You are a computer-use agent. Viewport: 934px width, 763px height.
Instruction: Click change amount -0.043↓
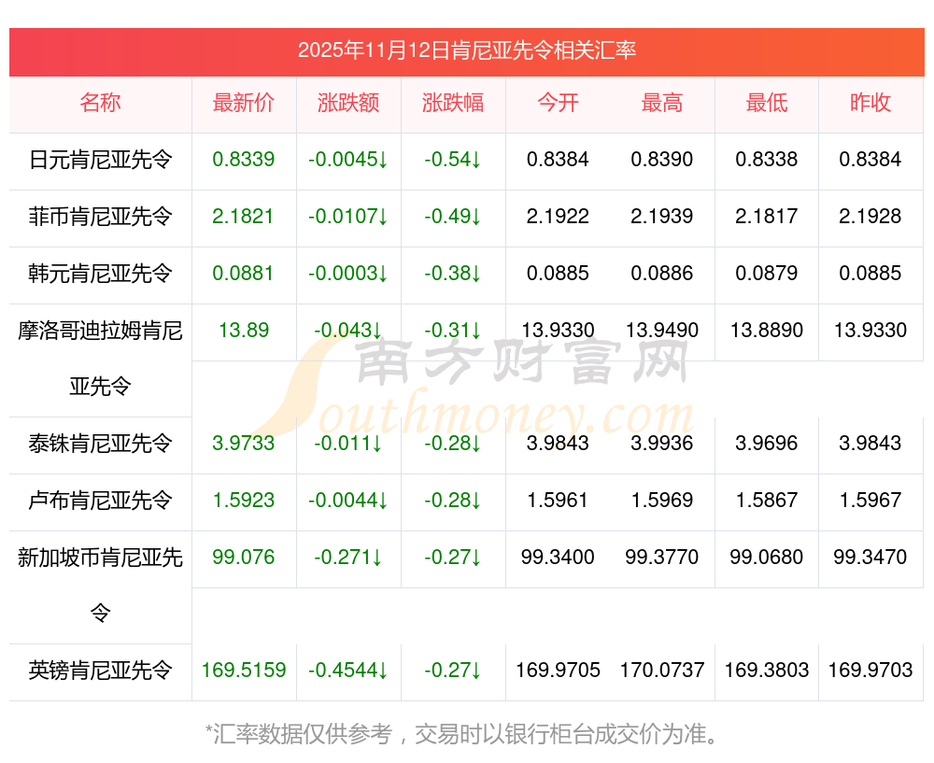pos(348,330)
